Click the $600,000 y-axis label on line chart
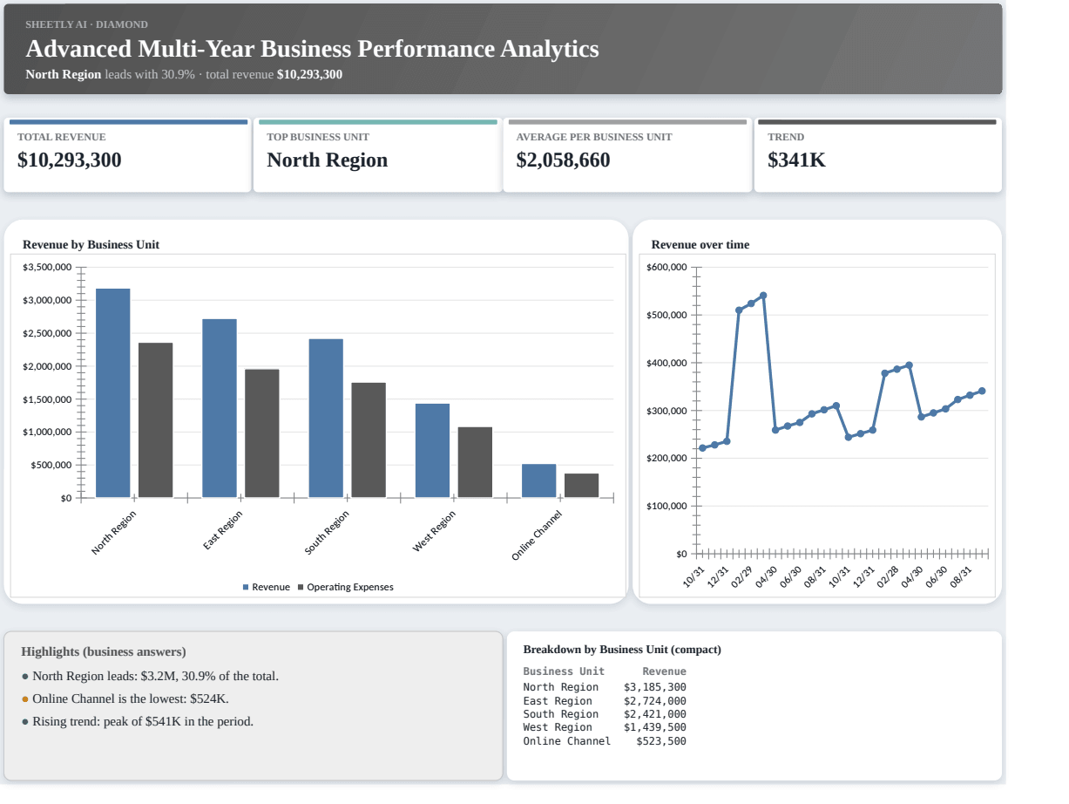 667,267
